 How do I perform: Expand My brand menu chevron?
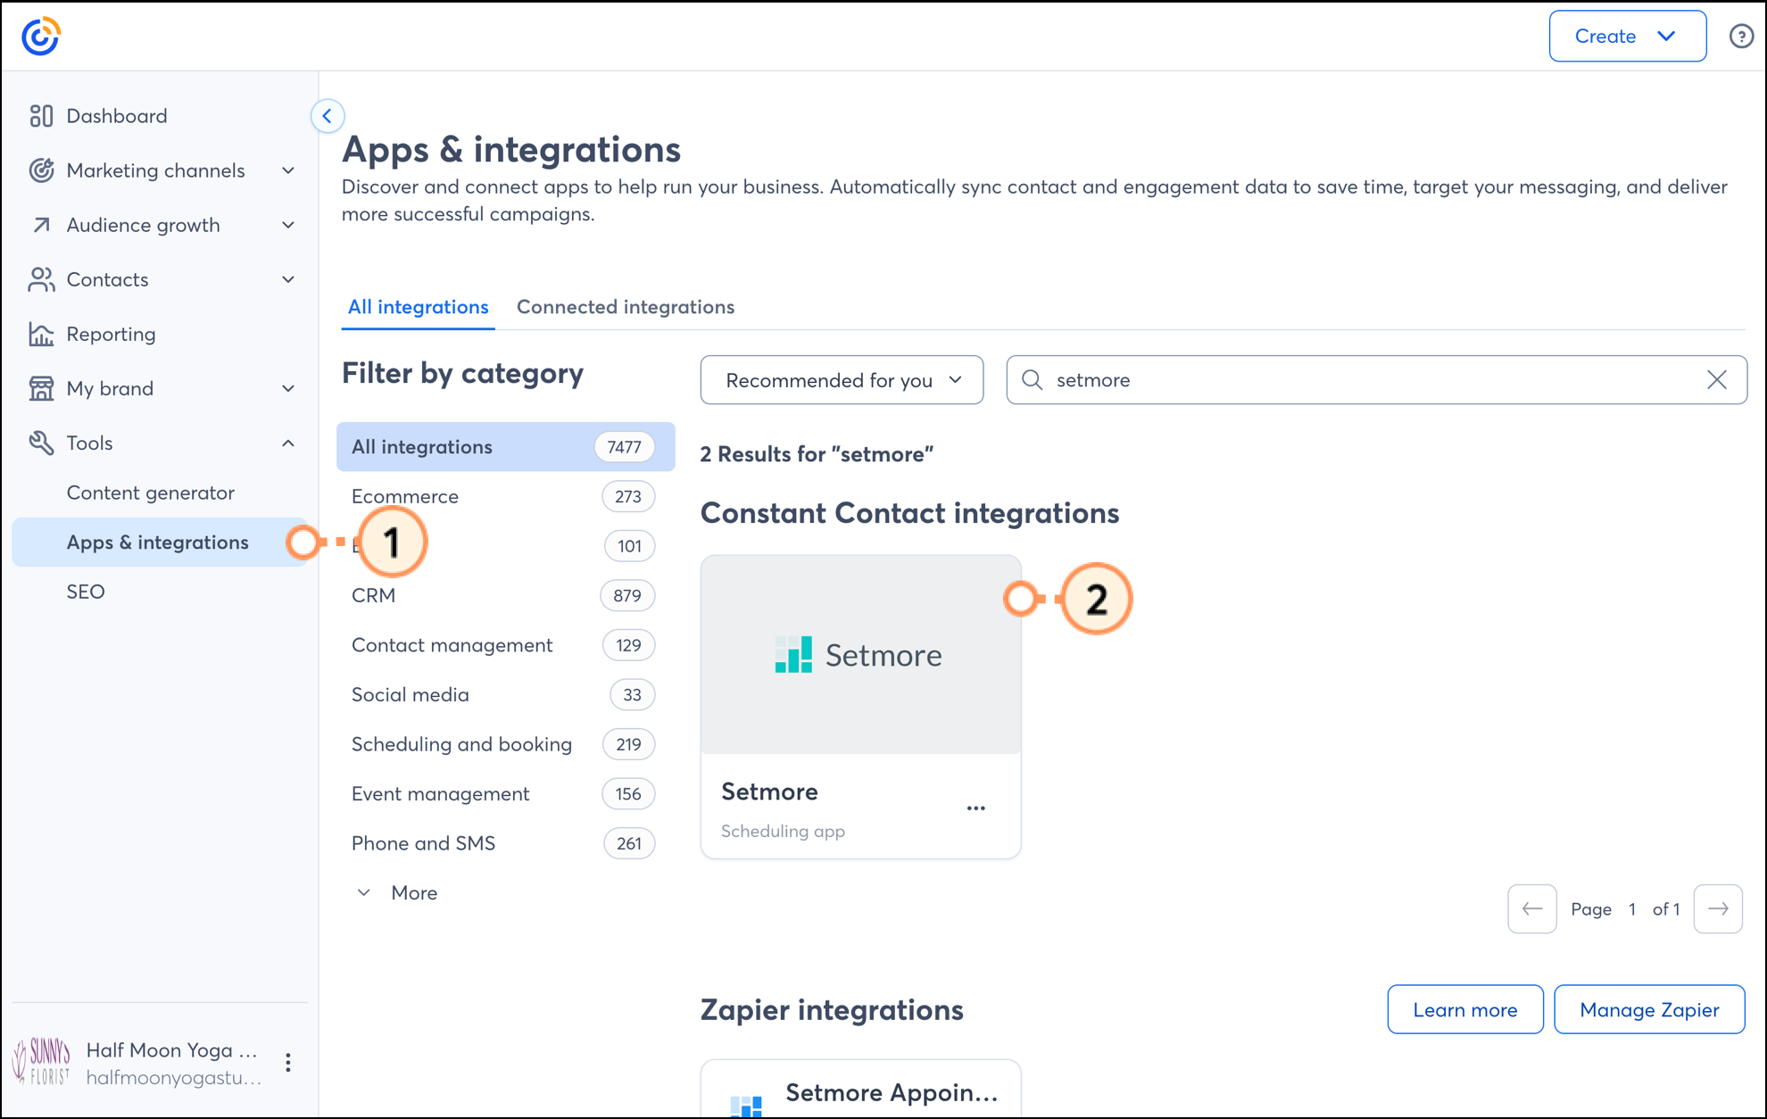pyautogui.click(x=288, y=388)
